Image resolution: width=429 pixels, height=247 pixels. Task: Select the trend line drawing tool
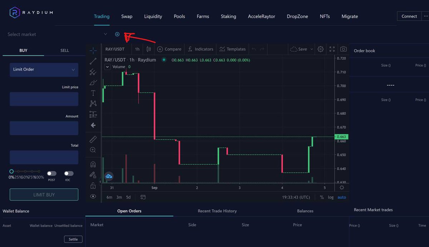click(93, 61)
